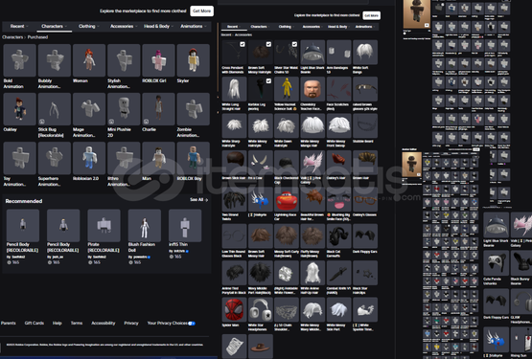Pick the Oakley character avatar
Viewport: 532px width, 359px height.
[19, 109]
